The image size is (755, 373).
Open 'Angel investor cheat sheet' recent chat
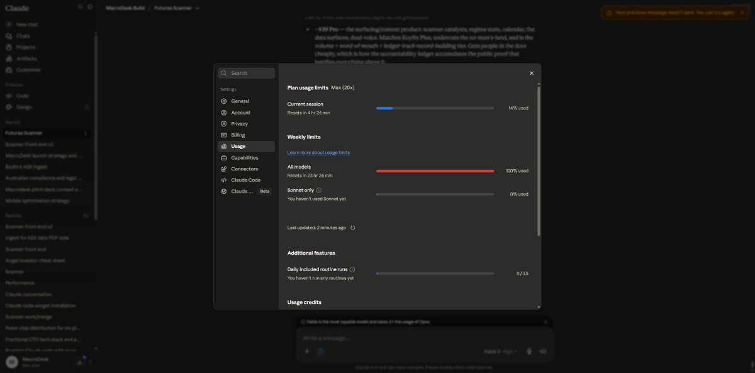[x=47, y=260]
